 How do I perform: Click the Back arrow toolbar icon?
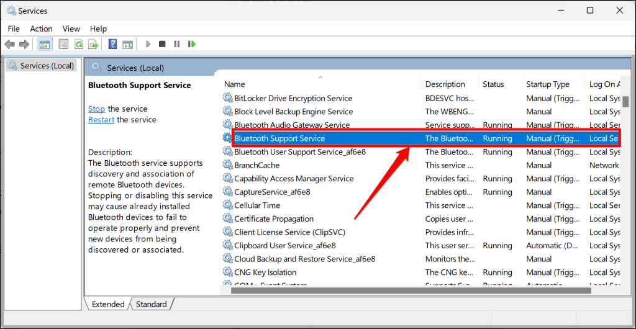point(10,44)
